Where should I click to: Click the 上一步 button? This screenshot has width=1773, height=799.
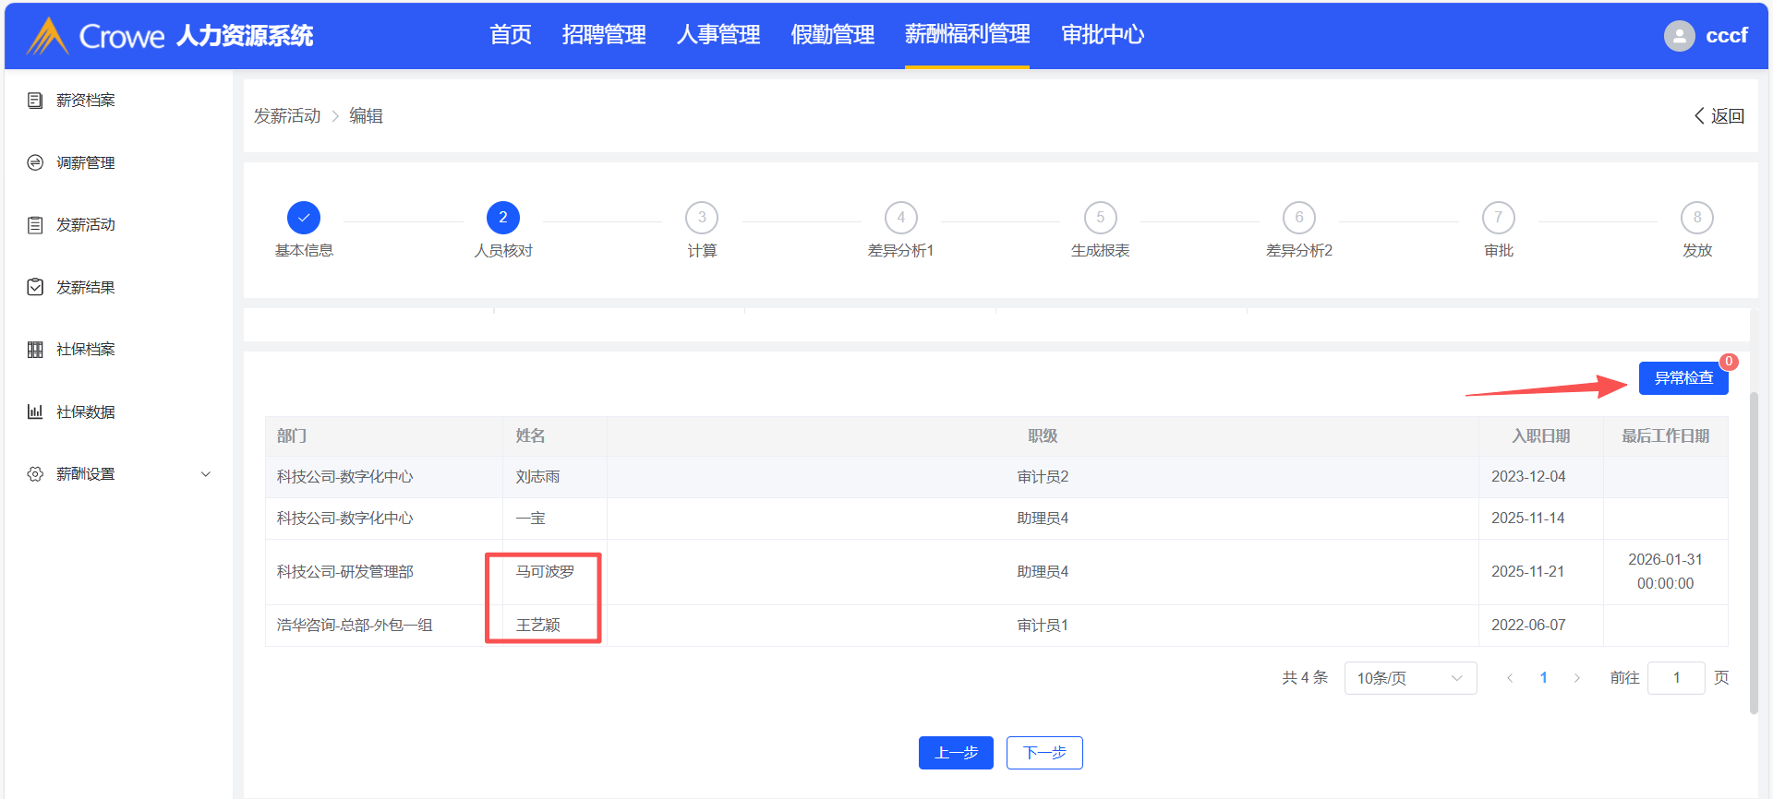click(x=956, y=753)
